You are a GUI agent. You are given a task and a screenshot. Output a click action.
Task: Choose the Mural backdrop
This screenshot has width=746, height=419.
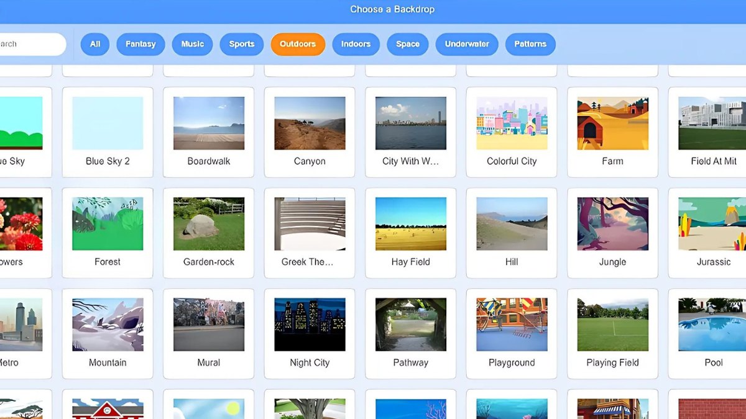(x=209, y=334)
